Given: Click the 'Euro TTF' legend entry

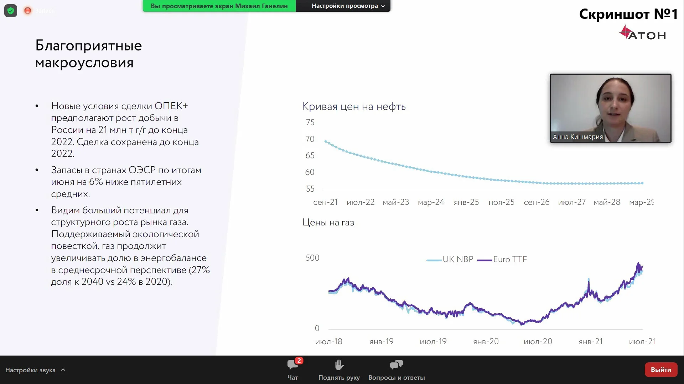Looking at the screenshot, I should coord(502,259).
